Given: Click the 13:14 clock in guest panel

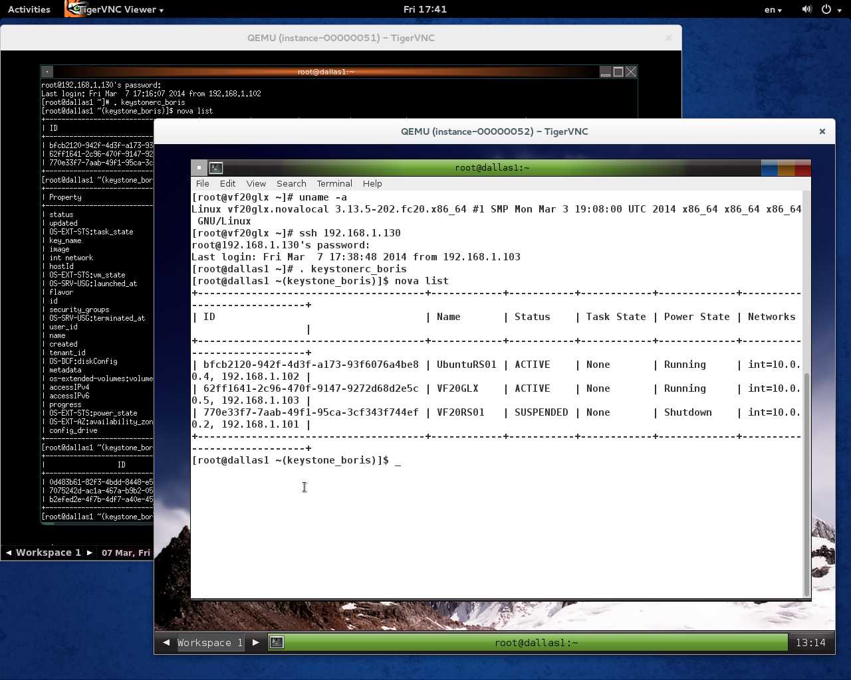Looking at the screenshot, I should click(810, 642).
